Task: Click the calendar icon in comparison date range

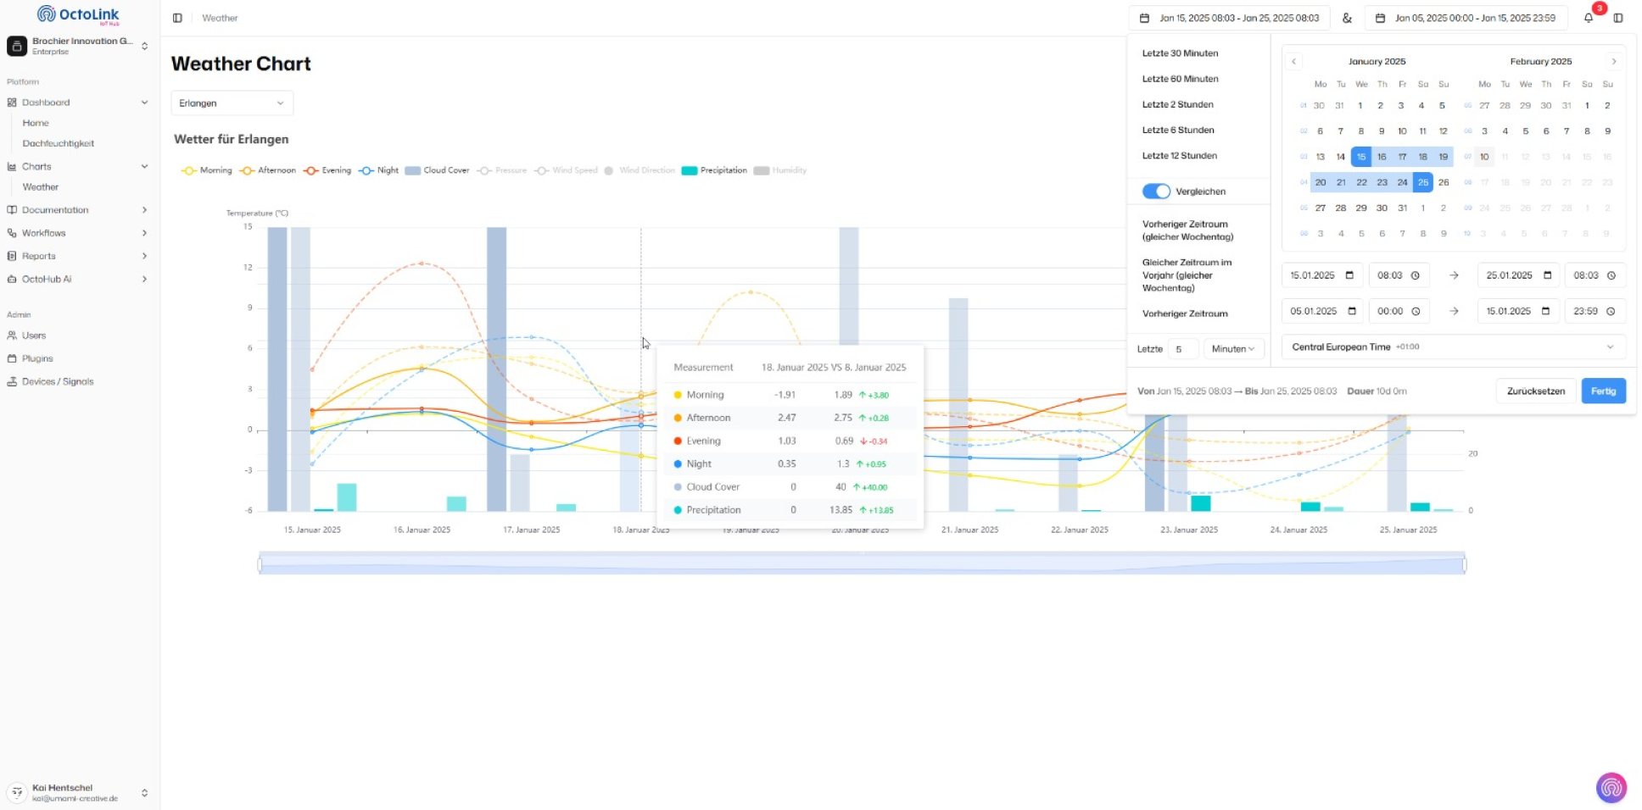Action: pyautogui.click(x=1380, y=18)
